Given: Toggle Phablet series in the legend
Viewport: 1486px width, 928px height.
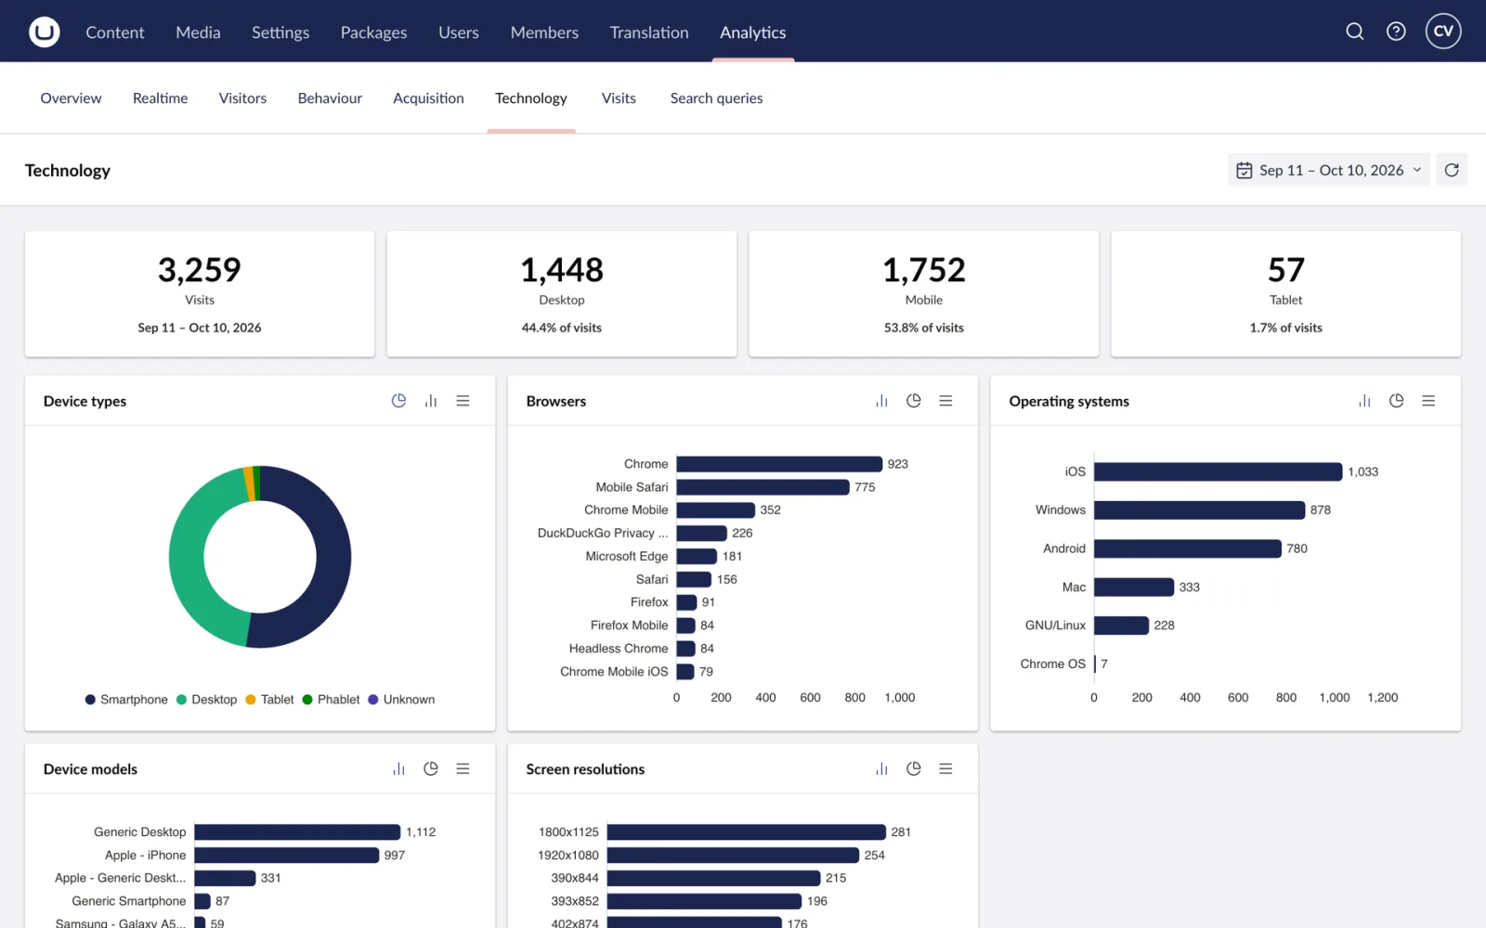Looking at the screenshot, I should click(x=331, y=700).
